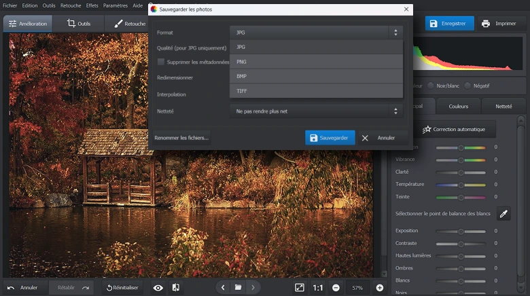The width and height of the screenshot is (530, 296).
Task: Open the Couleurs tab
Action: click(x=459, y=107)
